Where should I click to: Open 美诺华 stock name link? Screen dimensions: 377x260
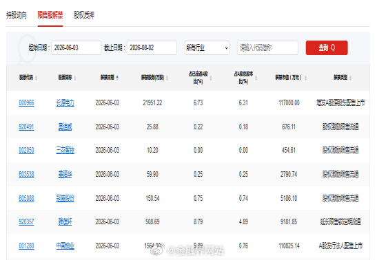65,174
